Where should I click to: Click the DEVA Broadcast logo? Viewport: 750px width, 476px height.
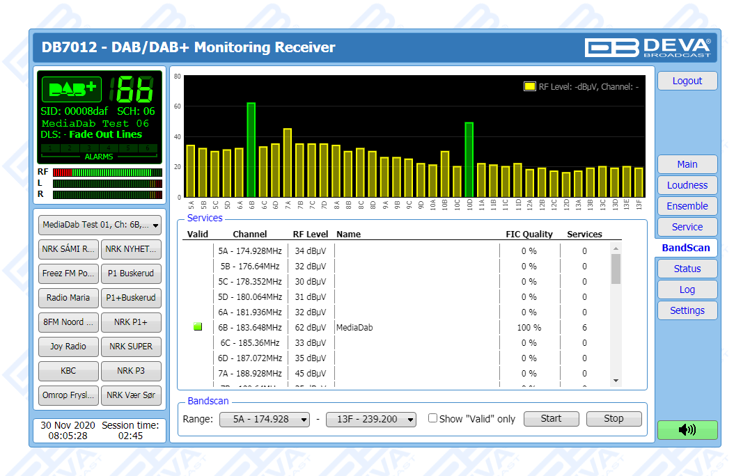pyautogui.click(x=648, y=47)
